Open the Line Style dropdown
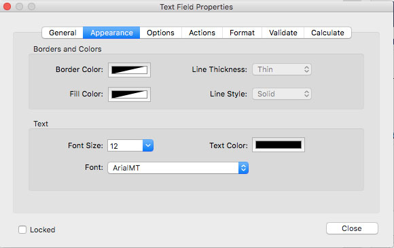The image size is (394, 248). click(x=282, y=94)
